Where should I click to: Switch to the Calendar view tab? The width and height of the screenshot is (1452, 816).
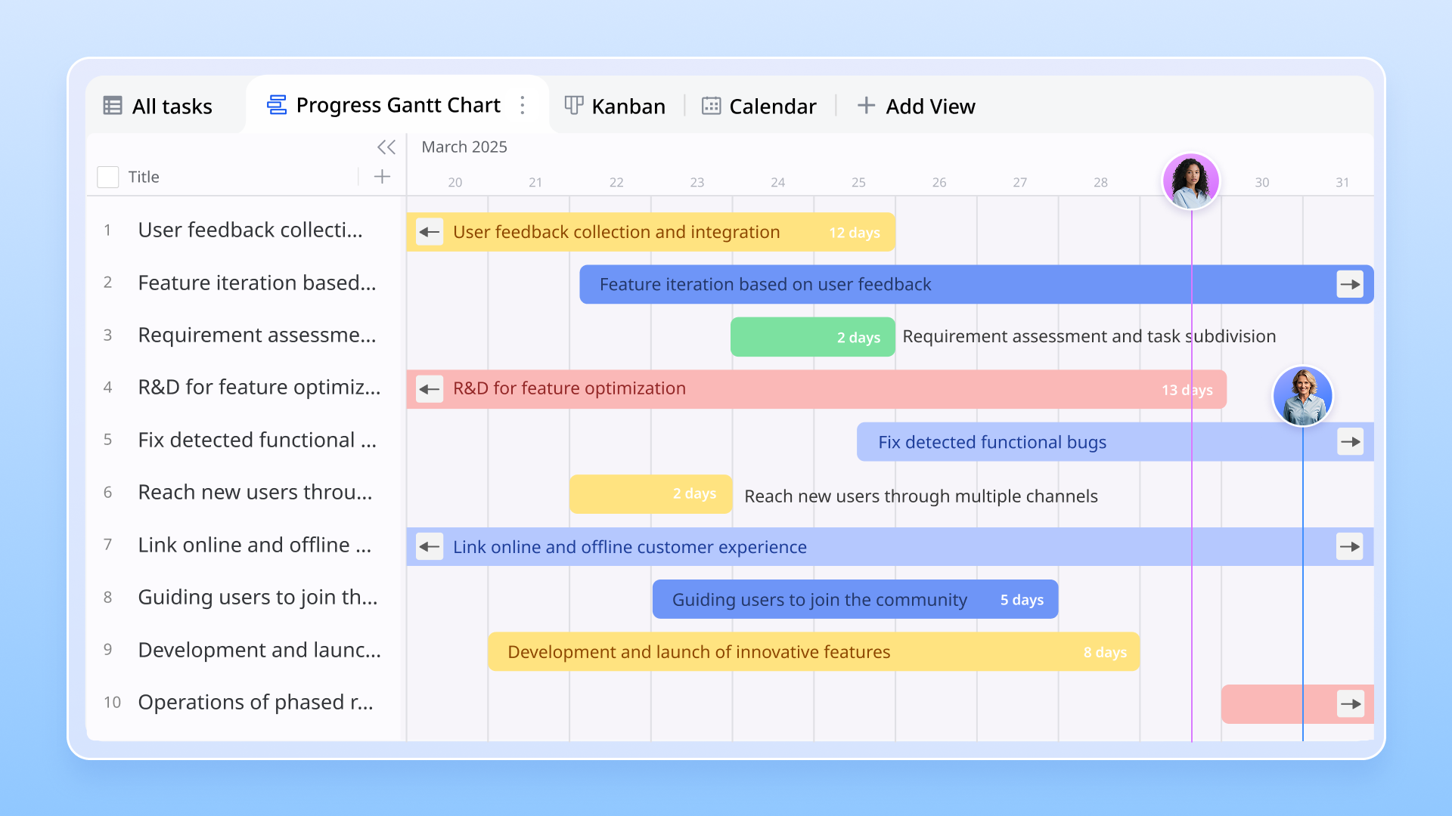[759, 106]
